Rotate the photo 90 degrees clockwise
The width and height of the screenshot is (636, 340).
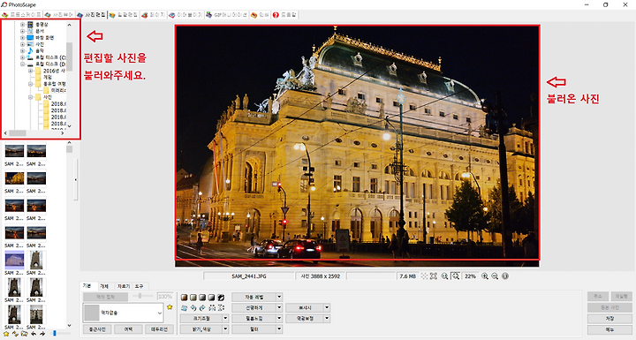click(x=202, y=308)
